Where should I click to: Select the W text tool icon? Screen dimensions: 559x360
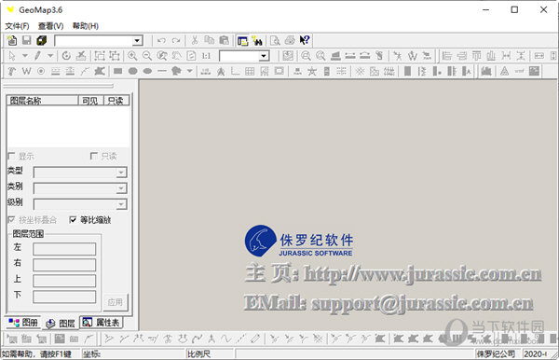coord(27,71)
